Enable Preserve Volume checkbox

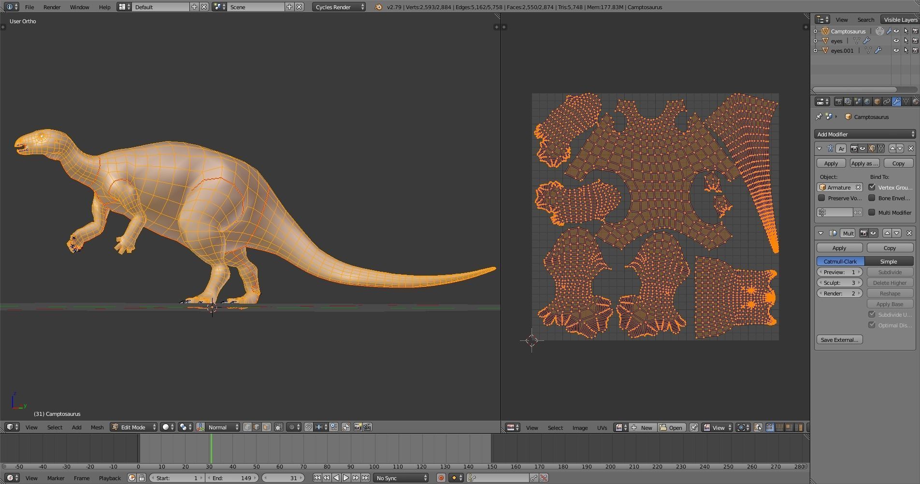(x=821, y=198)
